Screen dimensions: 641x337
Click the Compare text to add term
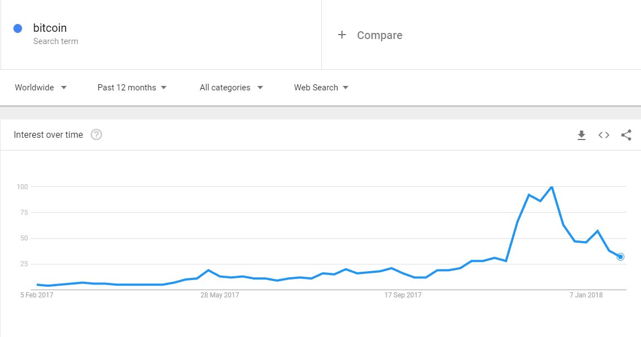tap(379, 35)
